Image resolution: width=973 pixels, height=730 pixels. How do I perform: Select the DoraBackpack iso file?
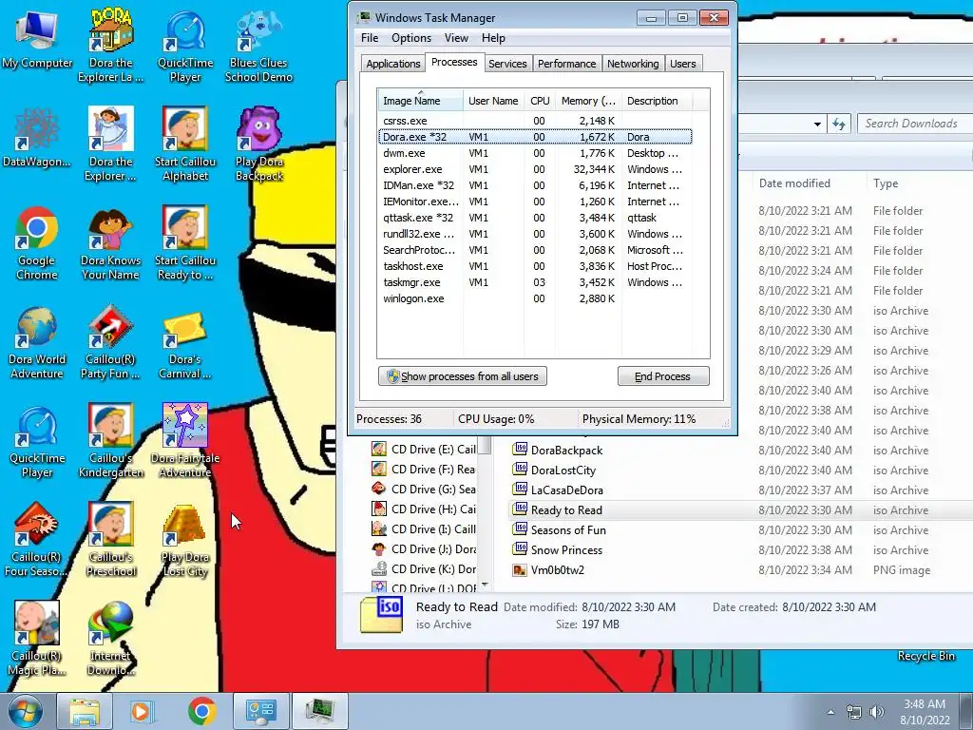557,451
